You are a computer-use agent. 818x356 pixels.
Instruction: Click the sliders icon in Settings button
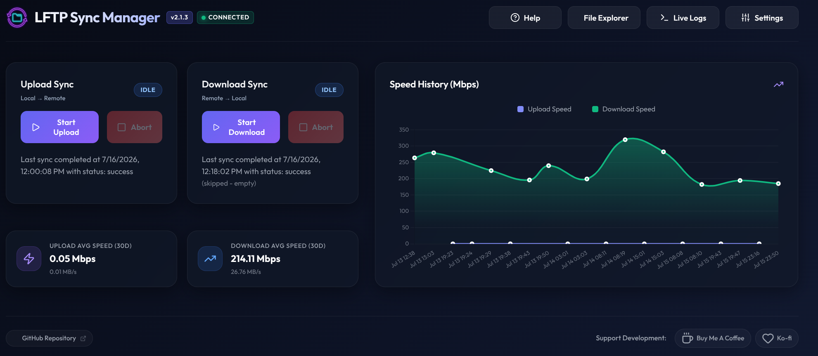pos(745,18)
